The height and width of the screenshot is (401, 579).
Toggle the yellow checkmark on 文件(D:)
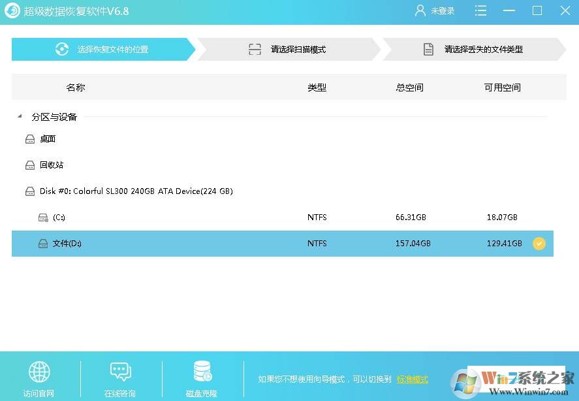539,243
